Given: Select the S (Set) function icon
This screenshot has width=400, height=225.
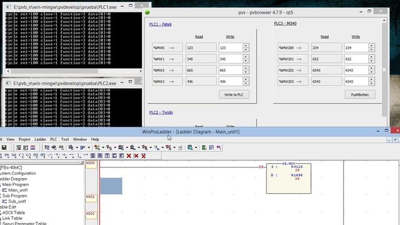Looking at the screenshot, I should [92, 156].
